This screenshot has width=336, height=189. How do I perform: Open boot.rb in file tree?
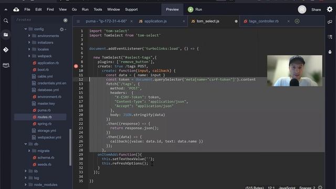click(43, 70)
